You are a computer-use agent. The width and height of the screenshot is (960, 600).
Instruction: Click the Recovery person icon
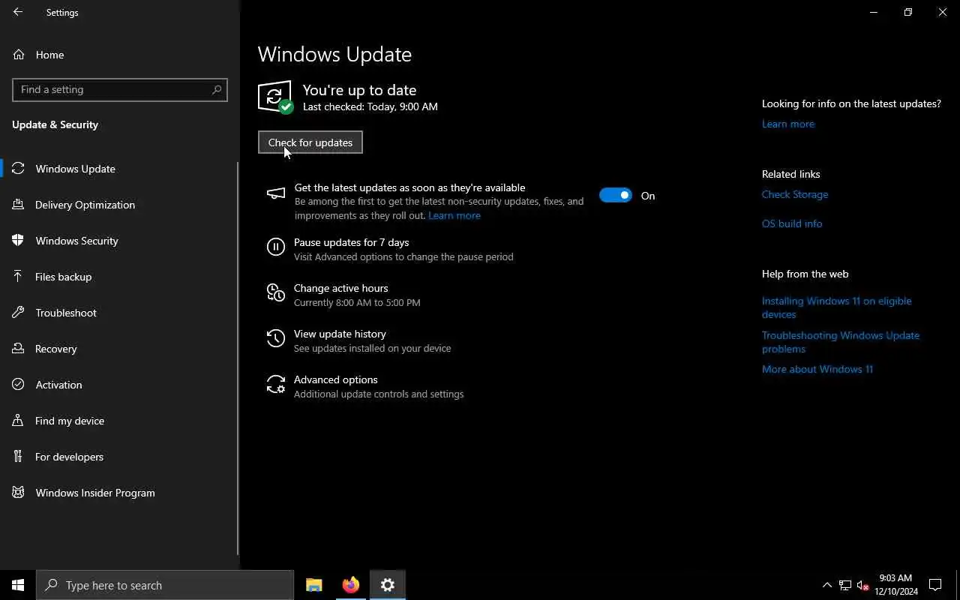coord(19,349)
